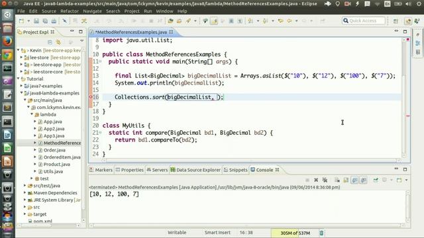The image size is (424, 238).
Task: Click the Save All toolbar icon
Action: click(x=45, y=20)
